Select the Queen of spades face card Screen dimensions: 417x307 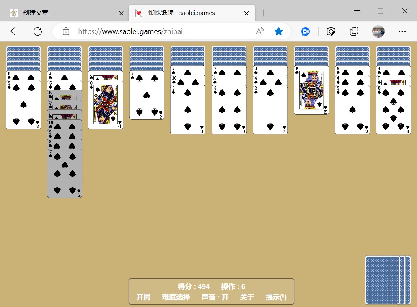click(x=106, y=104)
